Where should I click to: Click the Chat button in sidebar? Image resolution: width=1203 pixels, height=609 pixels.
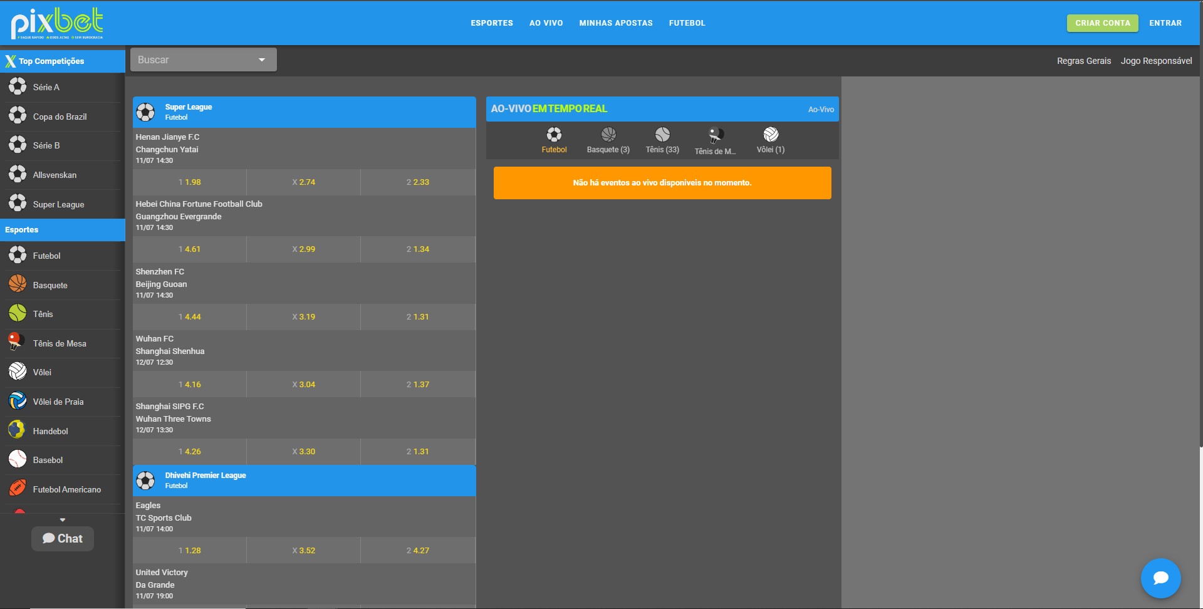point(63,539)
